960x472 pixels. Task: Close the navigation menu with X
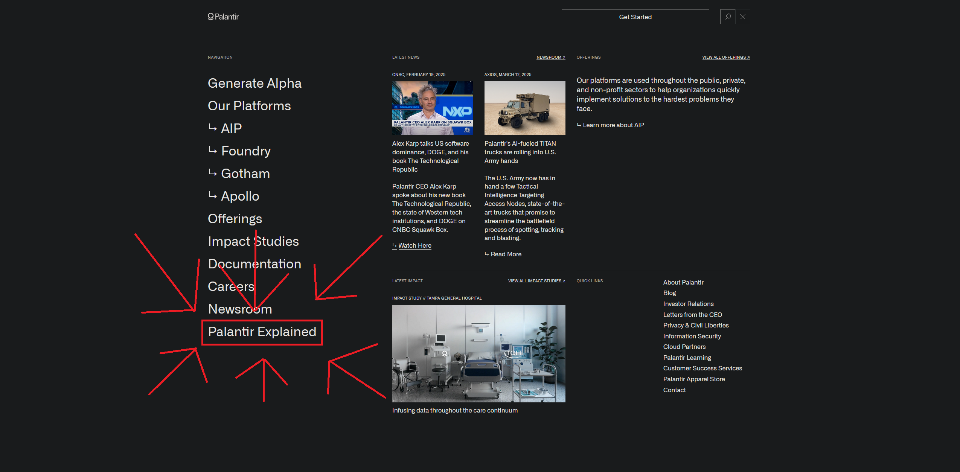(743, 17)
